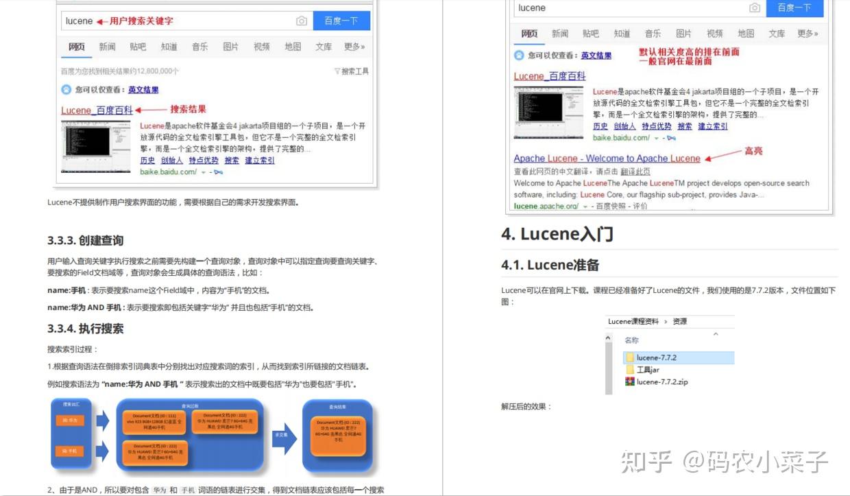Click the blue icon before 您可以仅查看
Screen dimensions: 850x496
519,55
